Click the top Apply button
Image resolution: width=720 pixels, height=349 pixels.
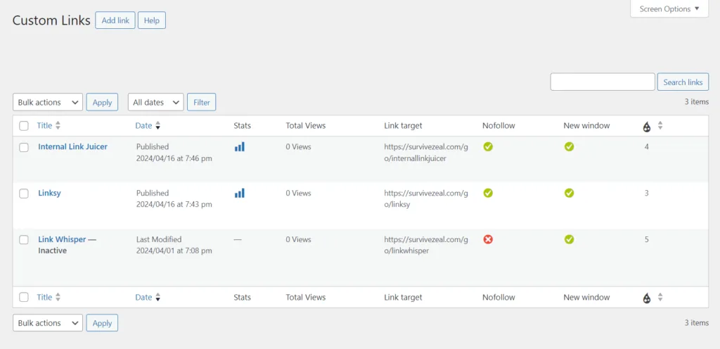(x=102, y=102)
